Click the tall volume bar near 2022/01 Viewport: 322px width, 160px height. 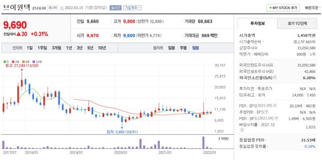[203, 143]
